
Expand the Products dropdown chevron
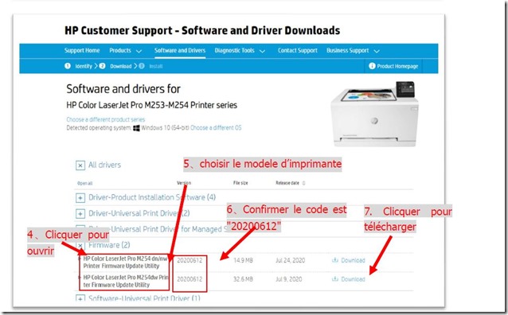pyautogui.click(x=139, y=51)
